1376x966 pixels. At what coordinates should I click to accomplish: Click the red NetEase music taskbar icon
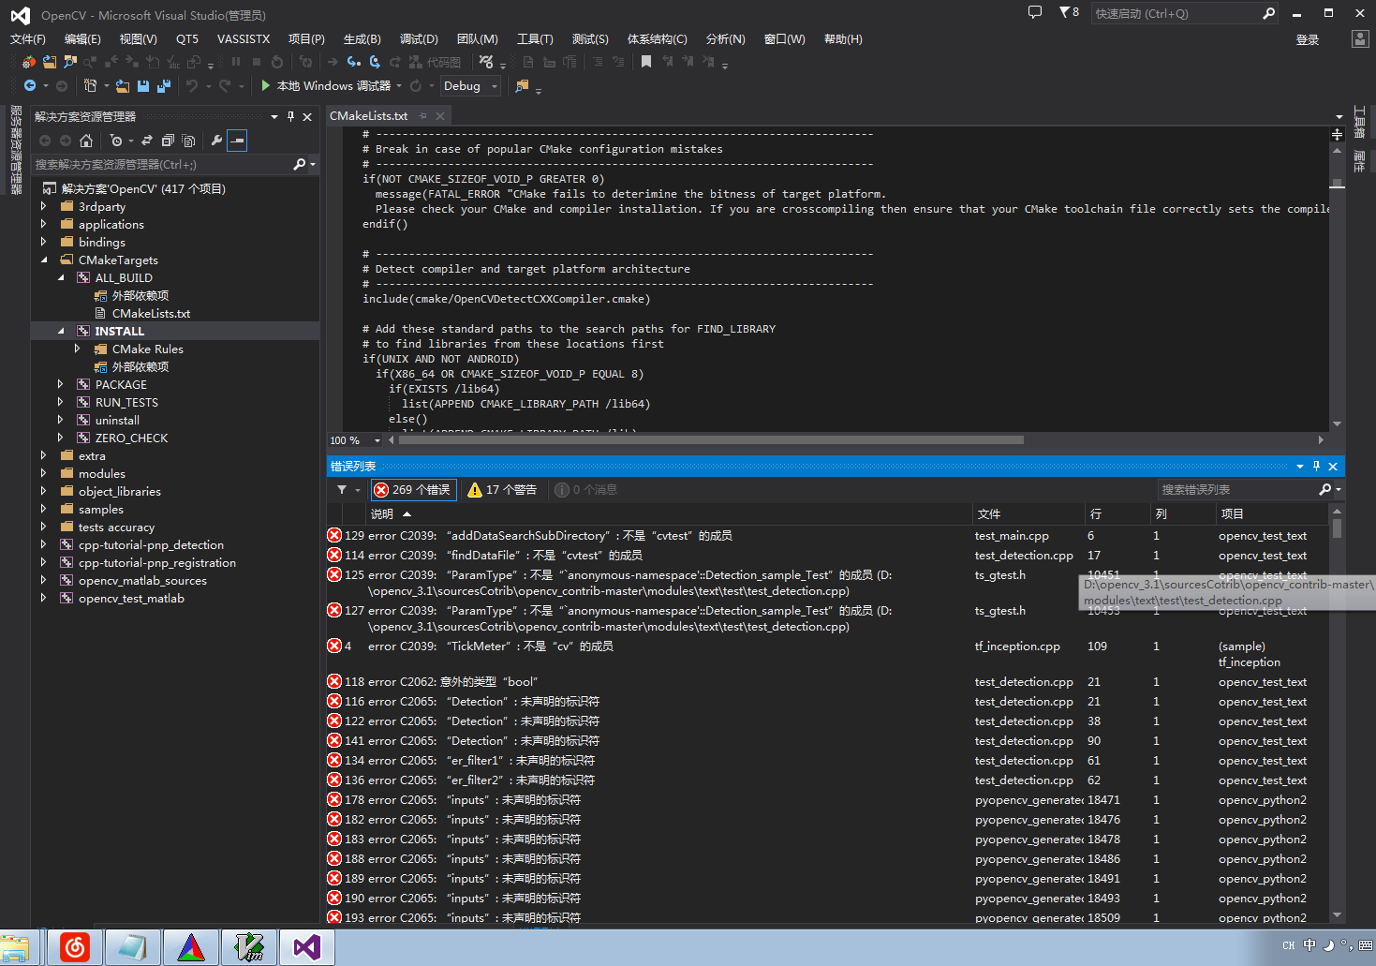coord(75,947)
